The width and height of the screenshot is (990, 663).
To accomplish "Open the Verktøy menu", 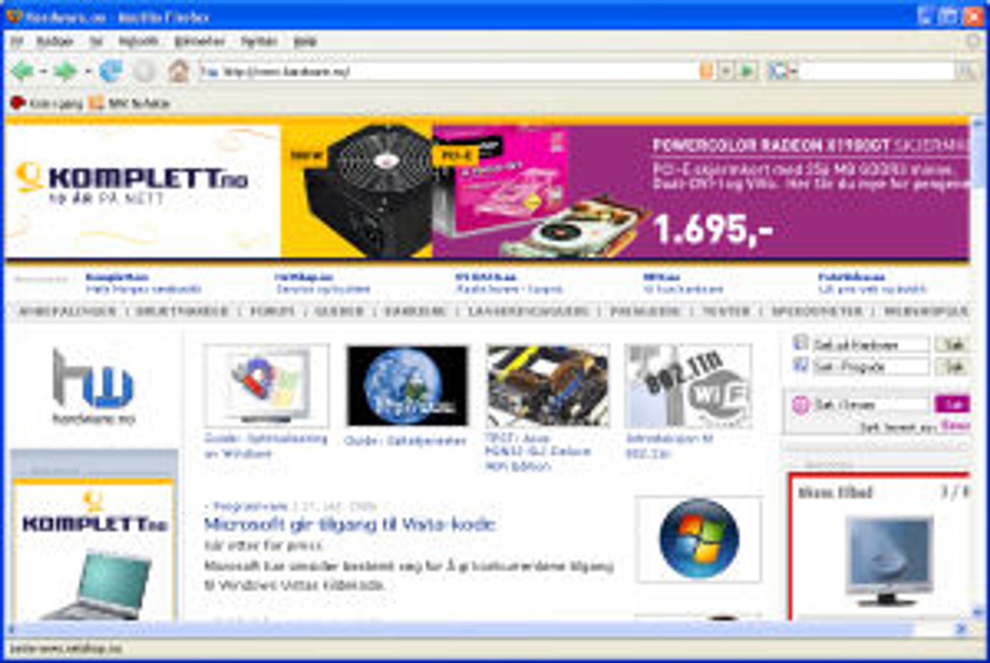I will (259, 42).
